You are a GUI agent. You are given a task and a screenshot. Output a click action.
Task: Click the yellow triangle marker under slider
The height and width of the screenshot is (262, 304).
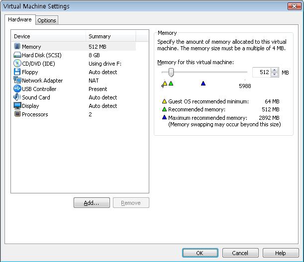tap(165, 84)
